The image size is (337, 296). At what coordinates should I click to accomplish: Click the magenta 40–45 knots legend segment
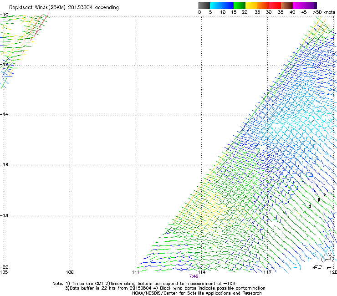coord(299,5)
